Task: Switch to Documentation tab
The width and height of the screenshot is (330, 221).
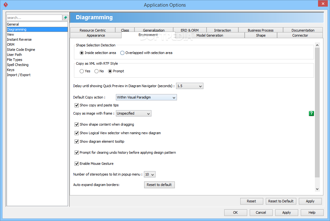Action: [303, 30]
